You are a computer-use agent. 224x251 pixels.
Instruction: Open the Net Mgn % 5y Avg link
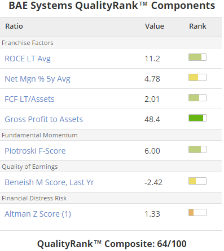37,79
